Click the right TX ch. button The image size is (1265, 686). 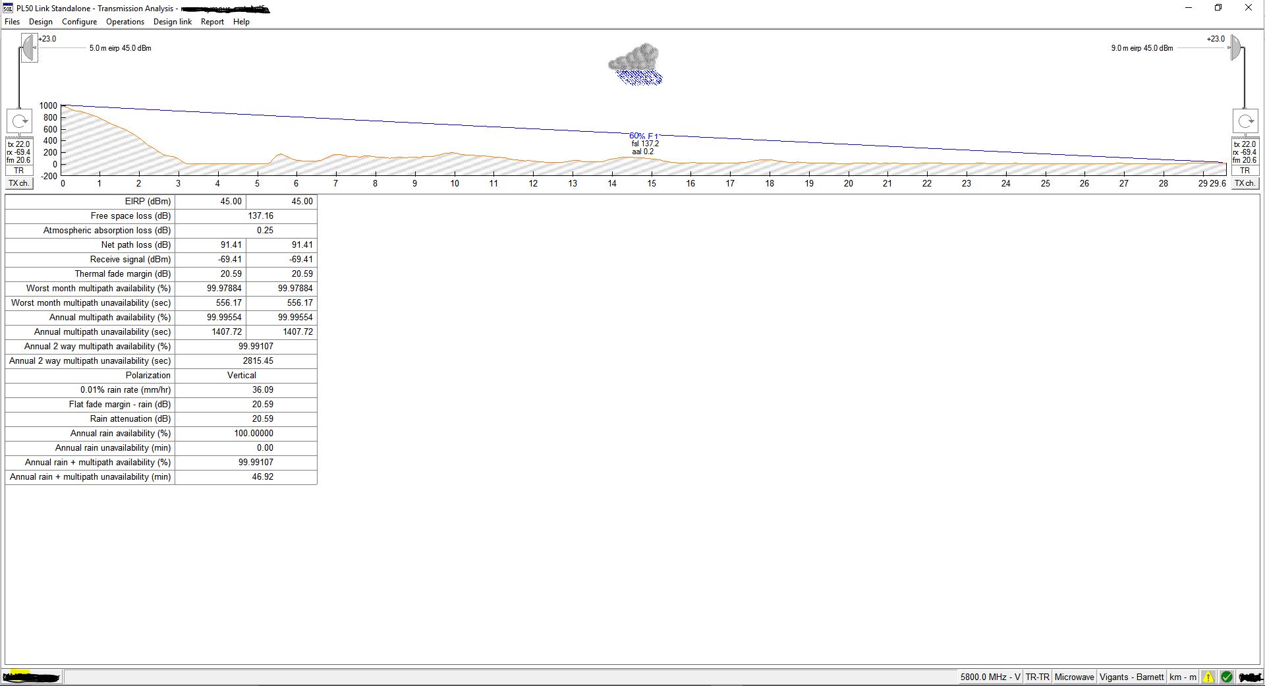(1245, 183)
